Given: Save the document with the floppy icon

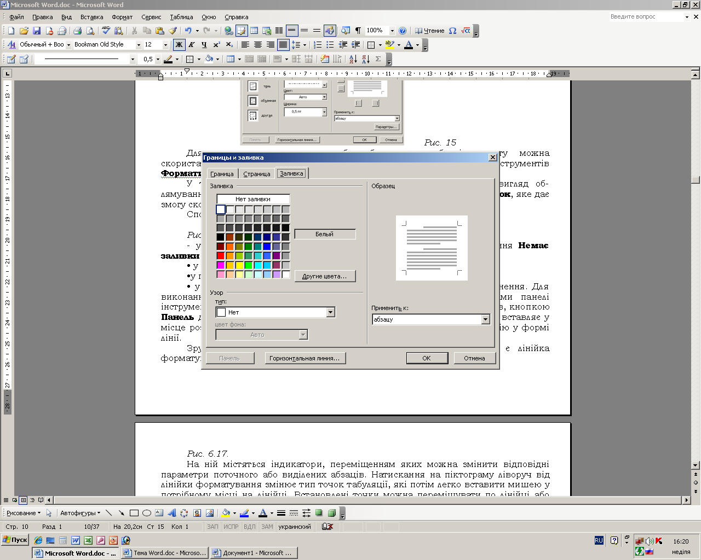Looking at the screenshot, I should point(37,31).
